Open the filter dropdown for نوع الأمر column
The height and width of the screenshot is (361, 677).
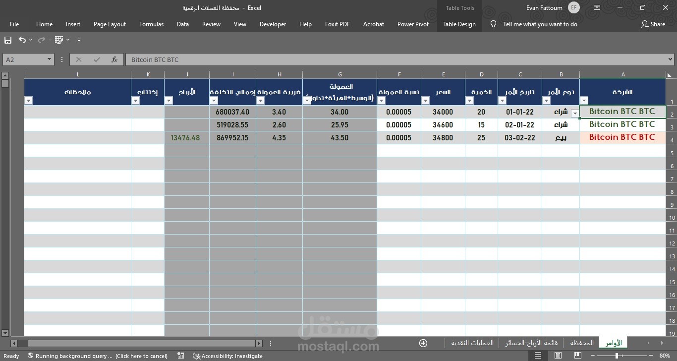[x=546, y=101]
